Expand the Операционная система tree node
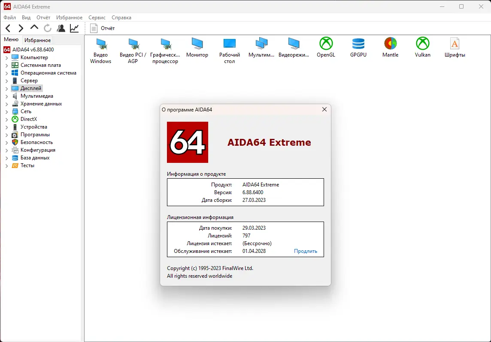The height and width of the screenshot is (342, 491). point(6,73)
